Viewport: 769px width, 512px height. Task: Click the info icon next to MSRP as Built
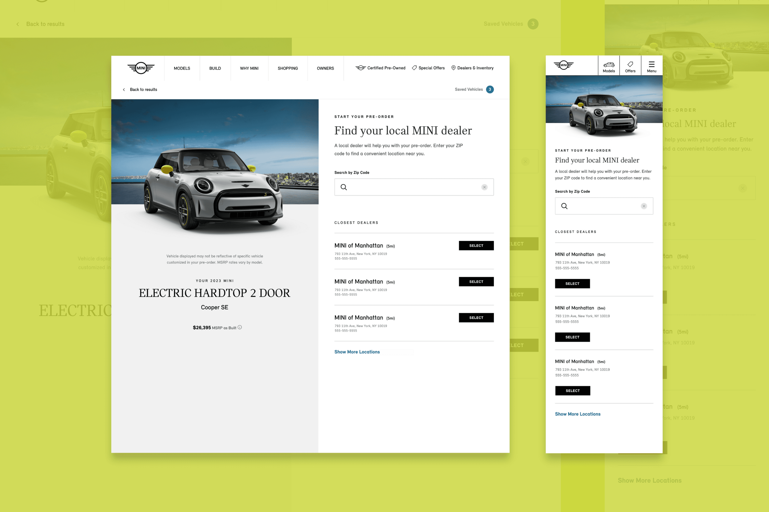coord(240,327)
